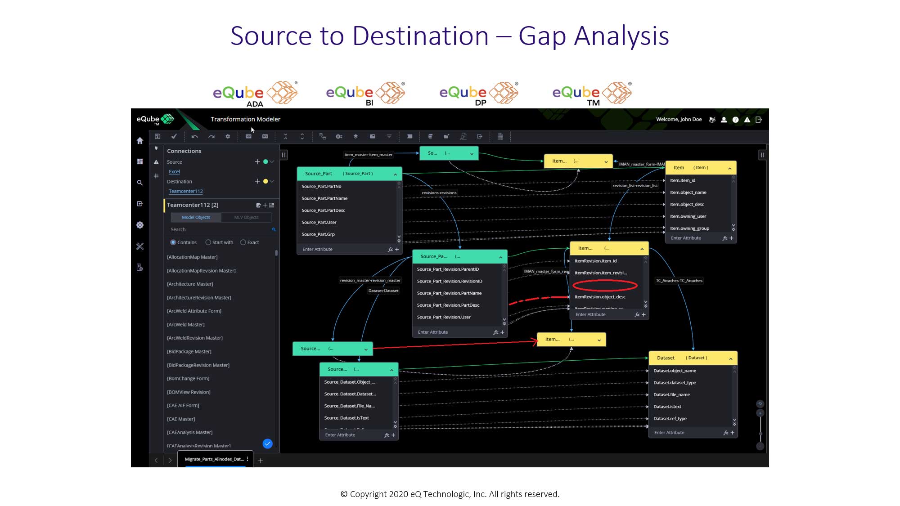Go to Home in left sidebar
The width and height of the screenshot is (900, 506).
[x=140, y=141]
